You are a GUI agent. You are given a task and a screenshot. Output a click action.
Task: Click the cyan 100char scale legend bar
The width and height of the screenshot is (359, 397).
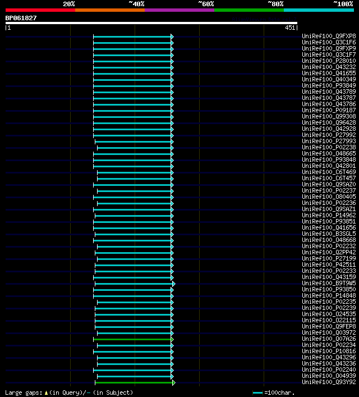click(258, 393)
